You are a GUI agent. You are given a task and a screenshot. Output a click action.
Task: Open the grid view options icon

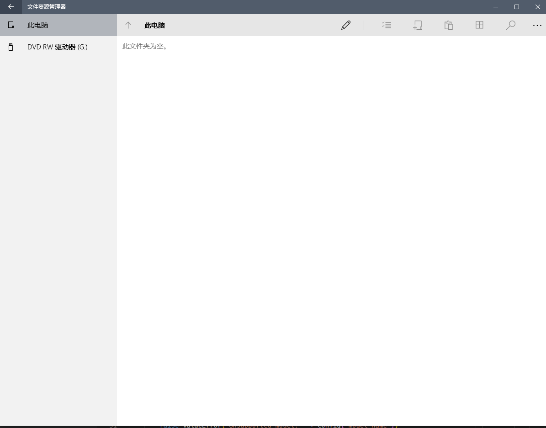[479, 25]
